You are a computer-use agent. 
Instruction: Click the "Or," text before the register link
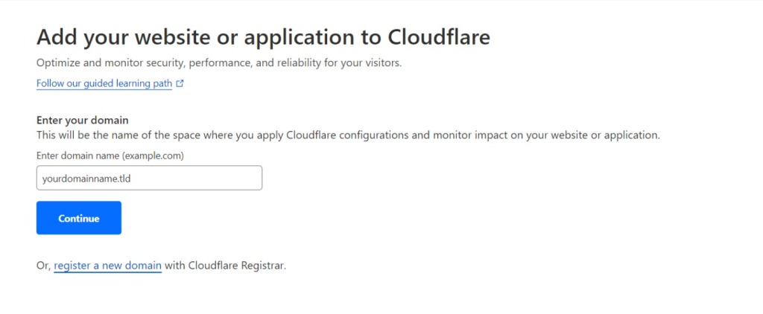coord(43,266)
